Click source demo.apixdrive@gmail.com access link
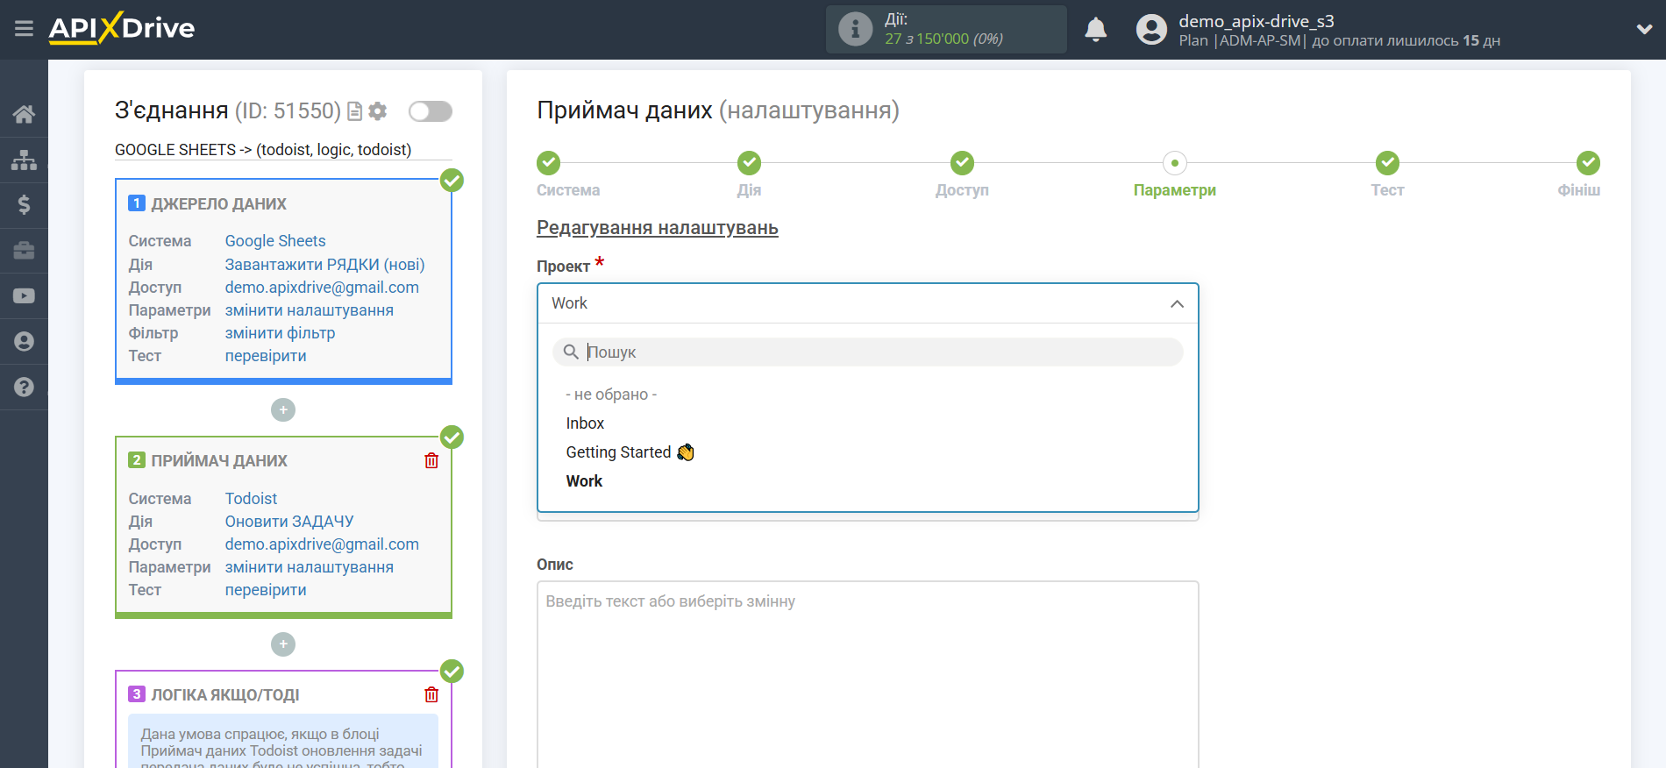 pyautogui.click(x=322, y=288)
